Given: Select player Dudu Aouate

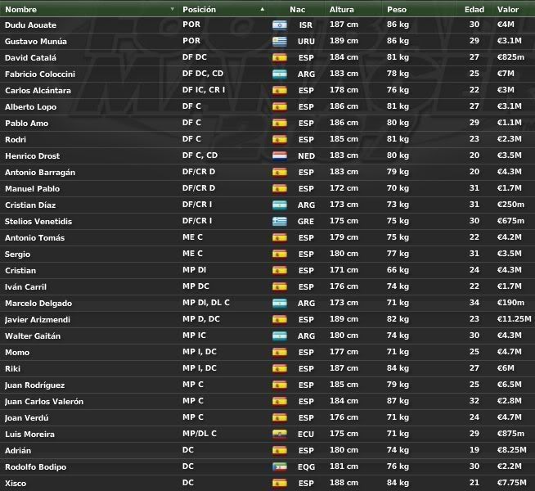Looking at the screenshot, I should (31, 25).
